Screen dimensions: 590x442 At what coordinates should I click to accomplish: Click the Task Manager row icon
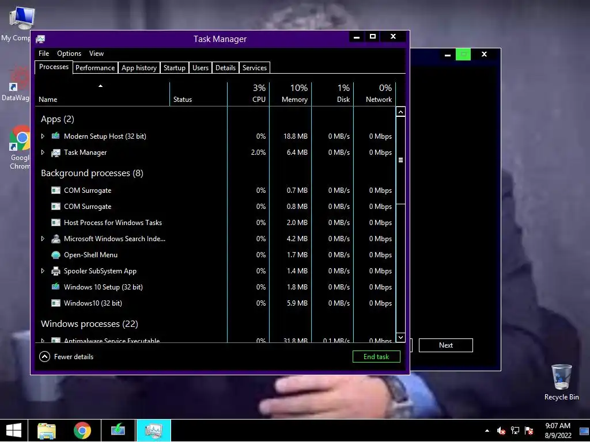[x=56, y=153]
